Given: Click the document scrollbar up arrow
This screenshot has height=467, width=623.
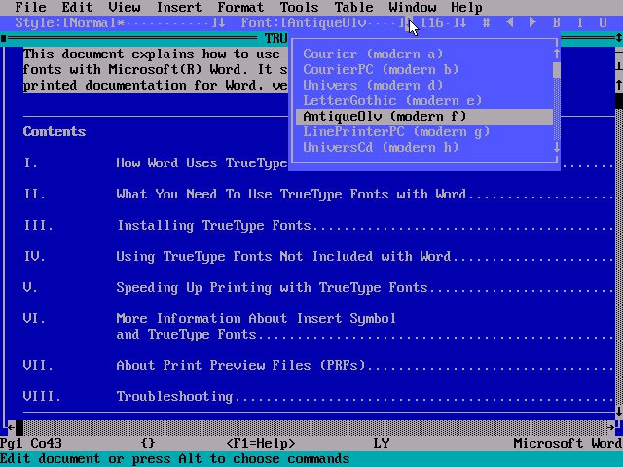Looking at the screenshot, I should (618, 85).
